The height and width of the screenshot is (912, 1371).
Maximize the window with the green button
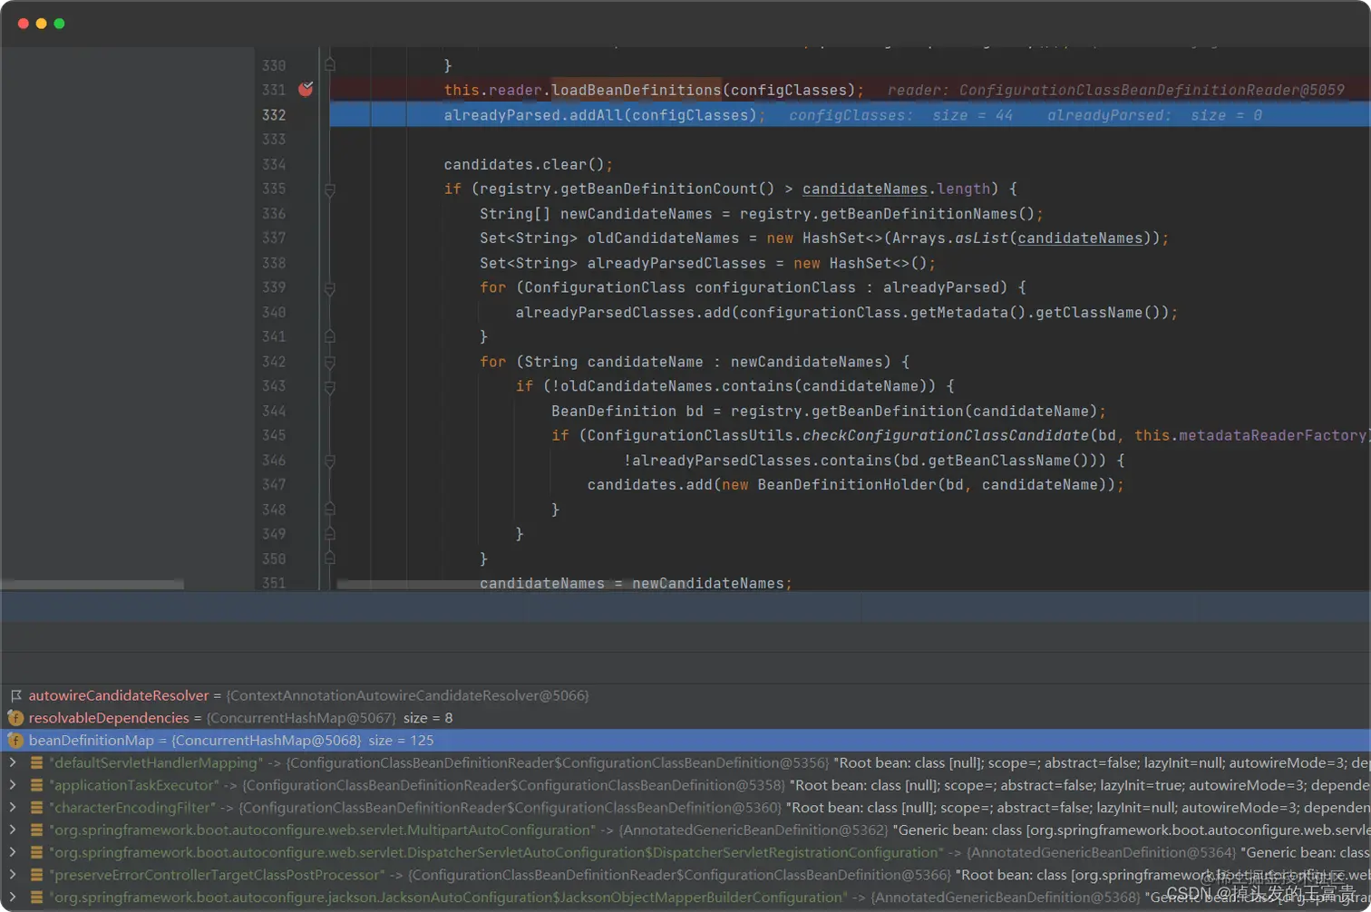click(x=60, y=24)
